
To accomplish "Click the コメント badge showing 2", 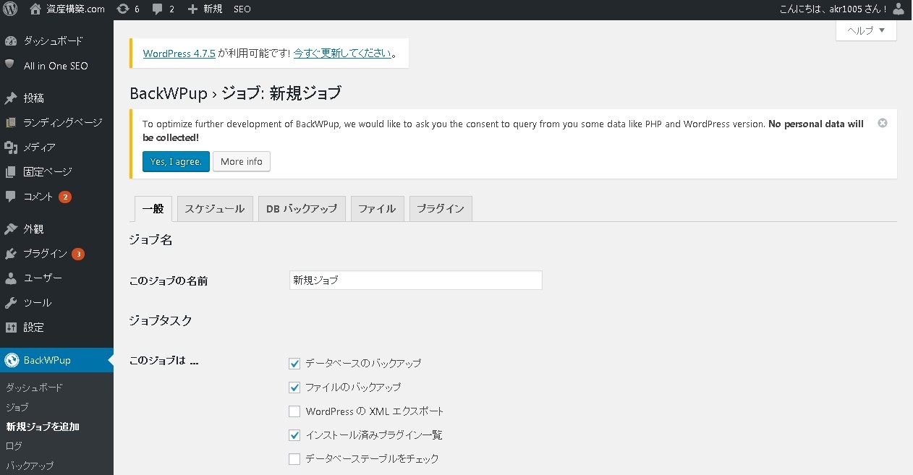I will (65, 197).
